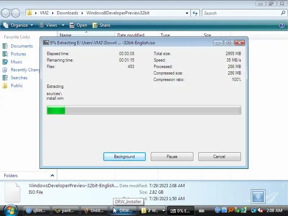Click the 2:08 AM taskbar clock
288x216 pixels.
[274, 210]
